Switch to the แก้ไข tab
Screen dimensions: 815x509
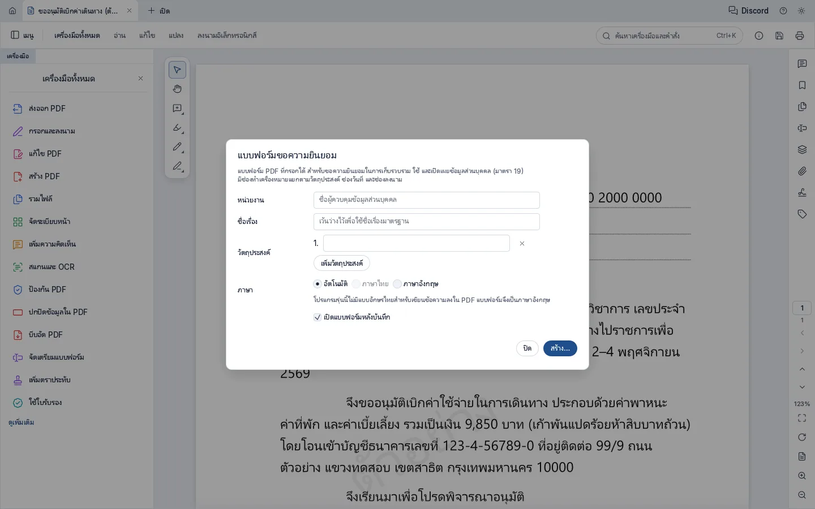(x=147, y=36)
